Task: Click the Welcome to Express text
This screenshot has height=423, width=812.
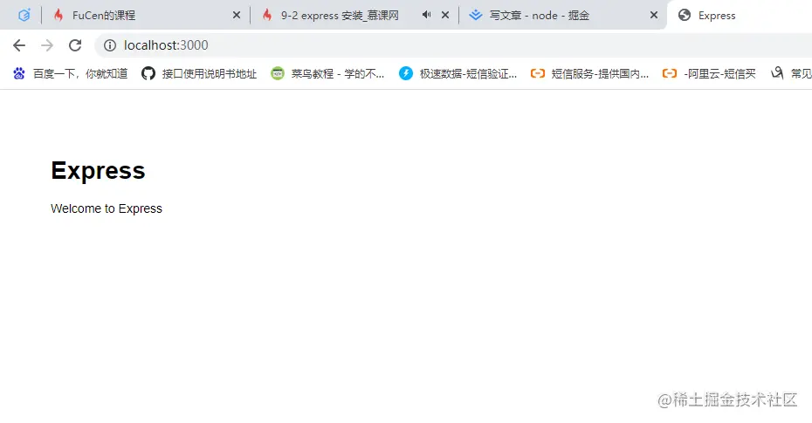Action: (x=107, y=208)
